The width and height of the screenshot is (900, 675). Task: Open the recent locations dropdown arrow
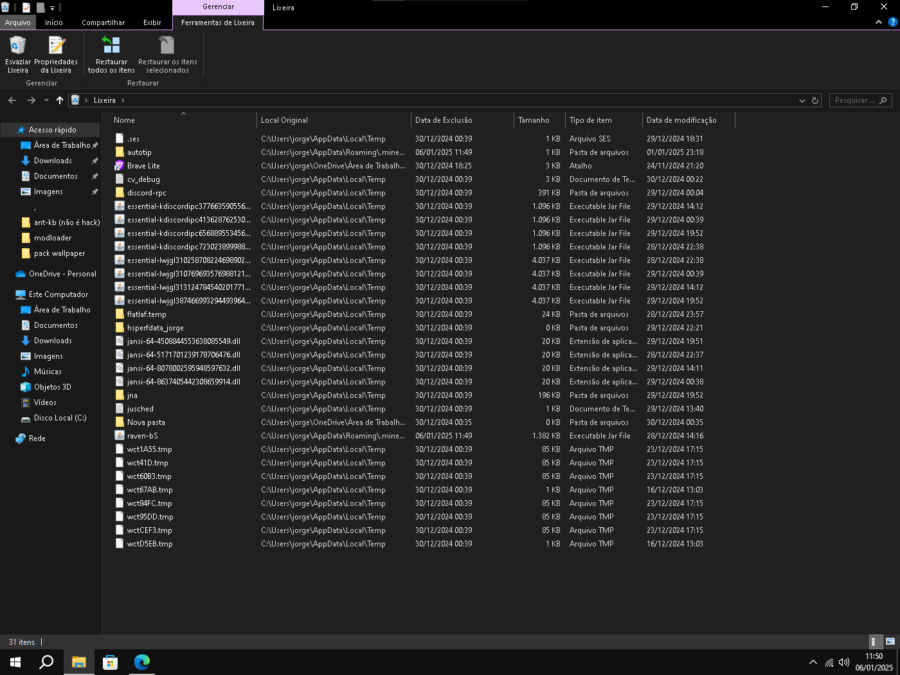pos(46,100)
